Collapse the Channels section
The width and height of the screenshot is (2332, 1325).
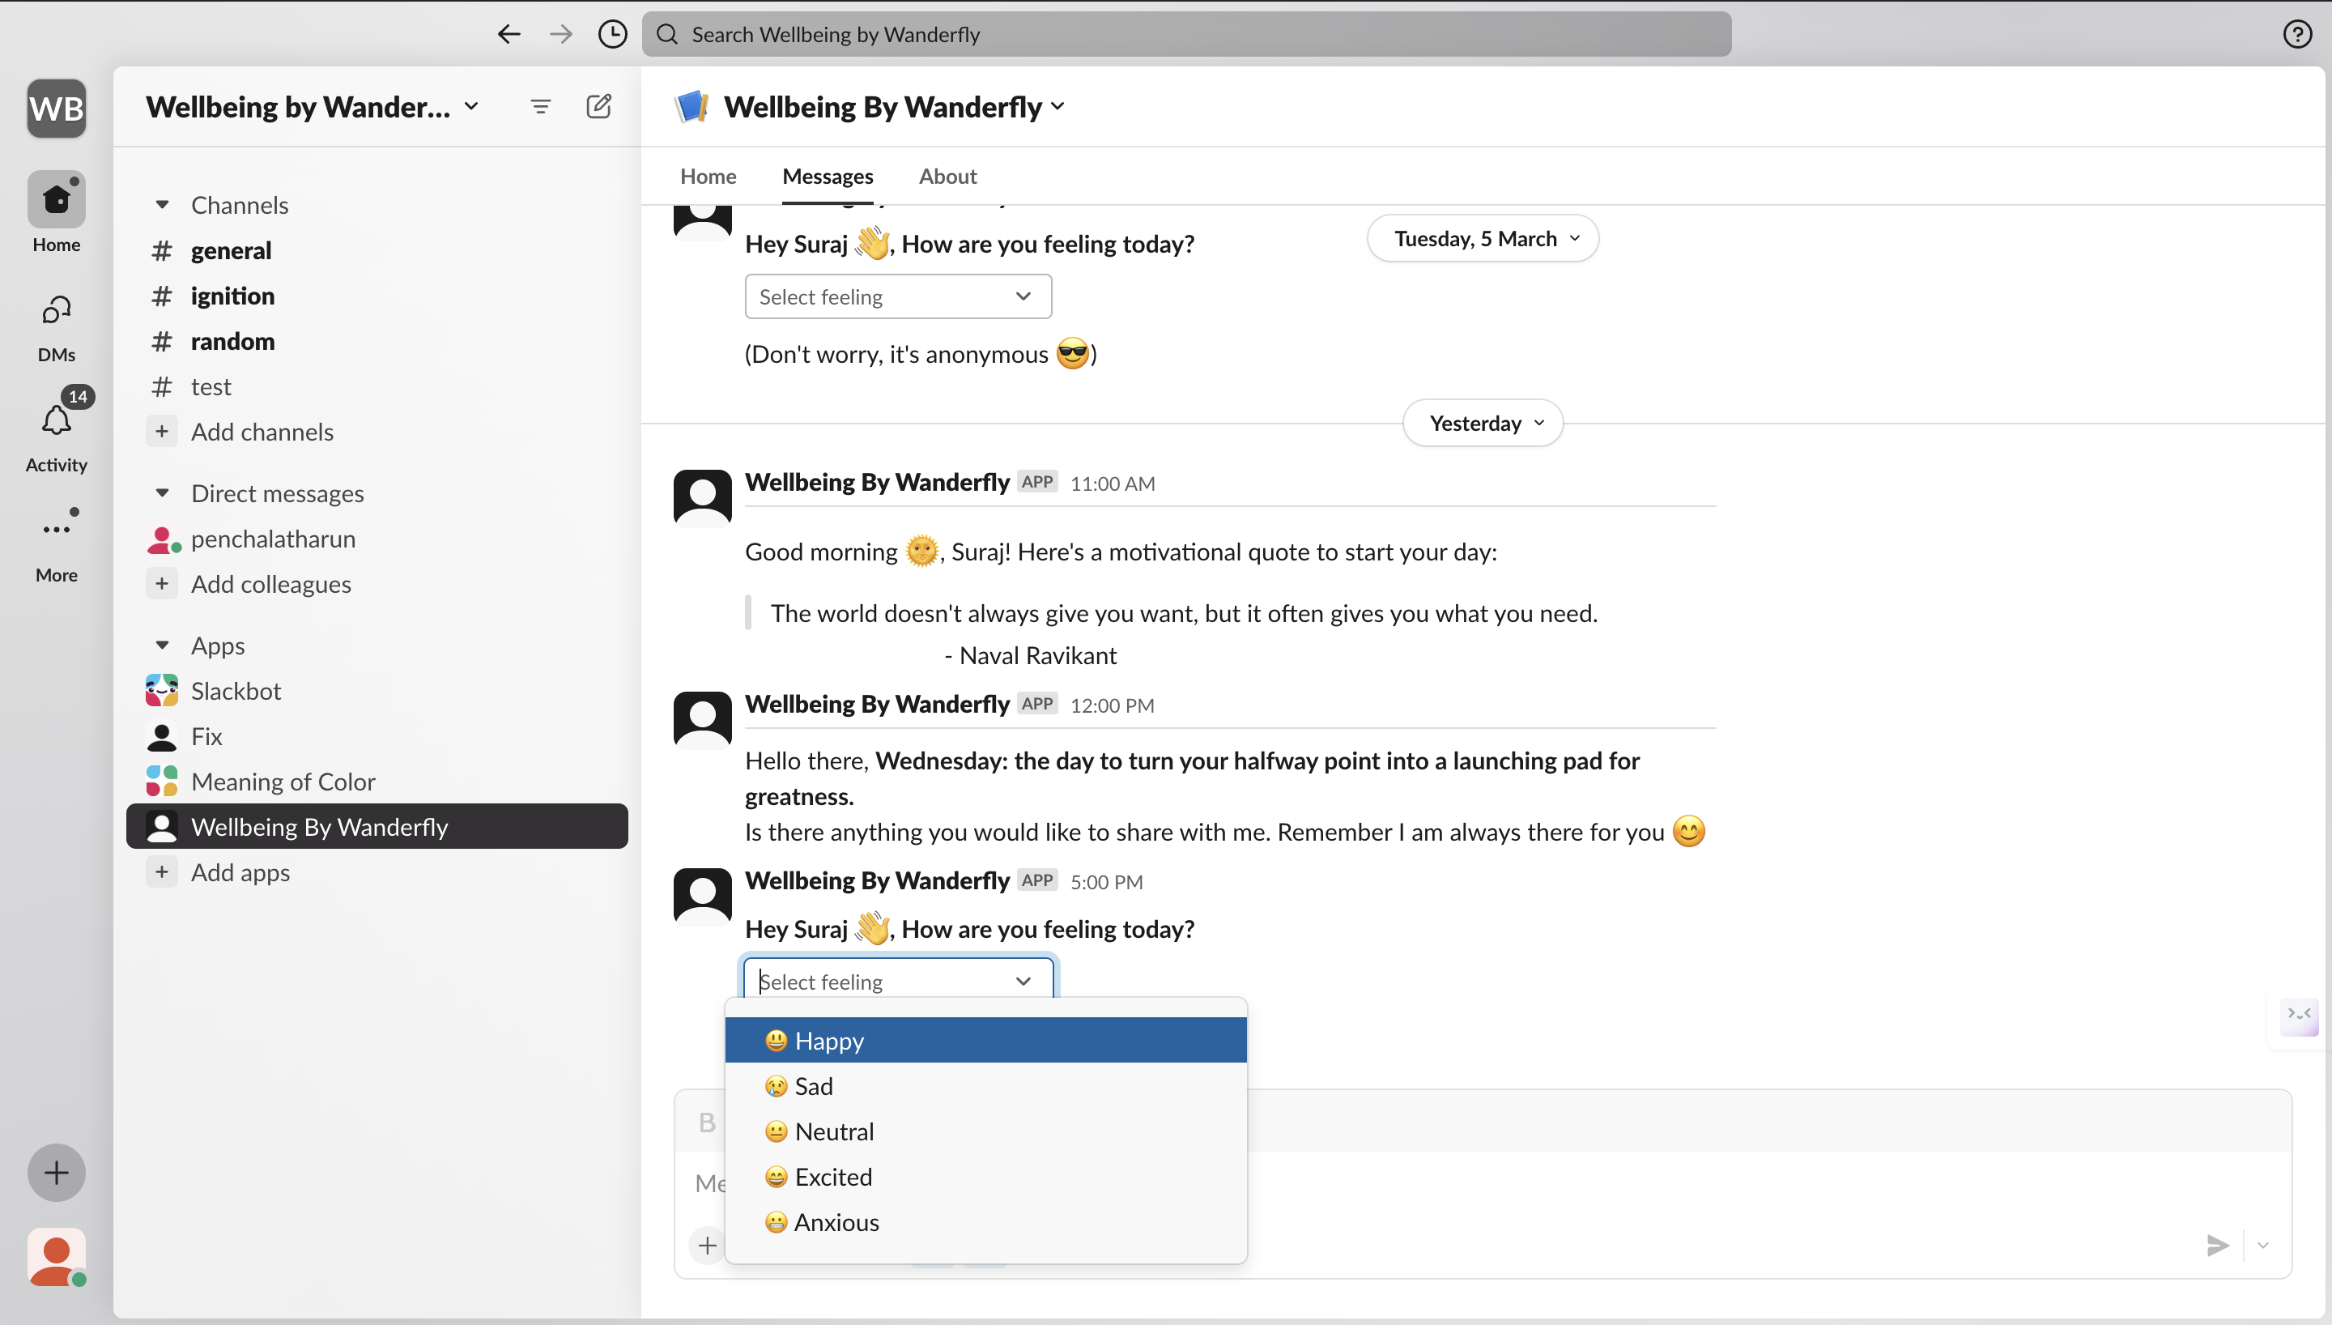162,205
